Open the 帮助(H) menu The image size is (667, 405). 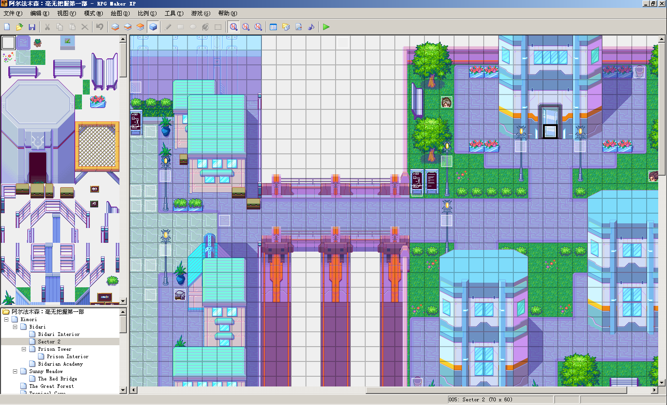228,13
